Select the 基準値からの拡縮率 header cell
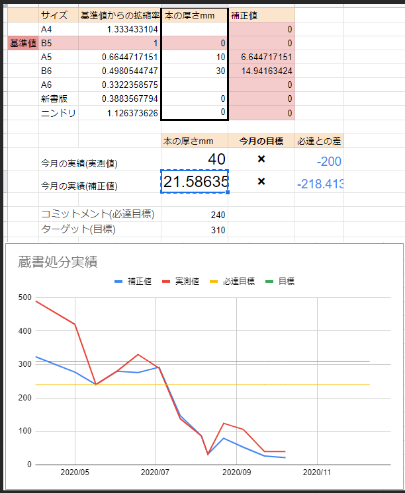 coord(120,15)
